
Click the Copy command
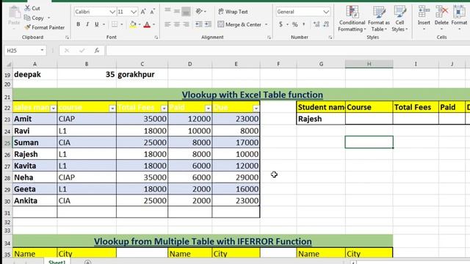click(34, 18)
